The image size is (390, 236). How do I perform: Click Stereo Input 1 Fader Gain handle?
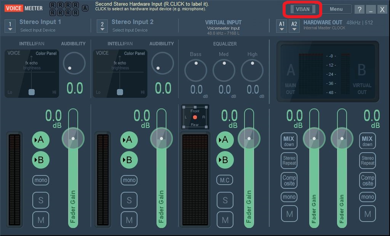pyautogui.click(x=73, y=139)
